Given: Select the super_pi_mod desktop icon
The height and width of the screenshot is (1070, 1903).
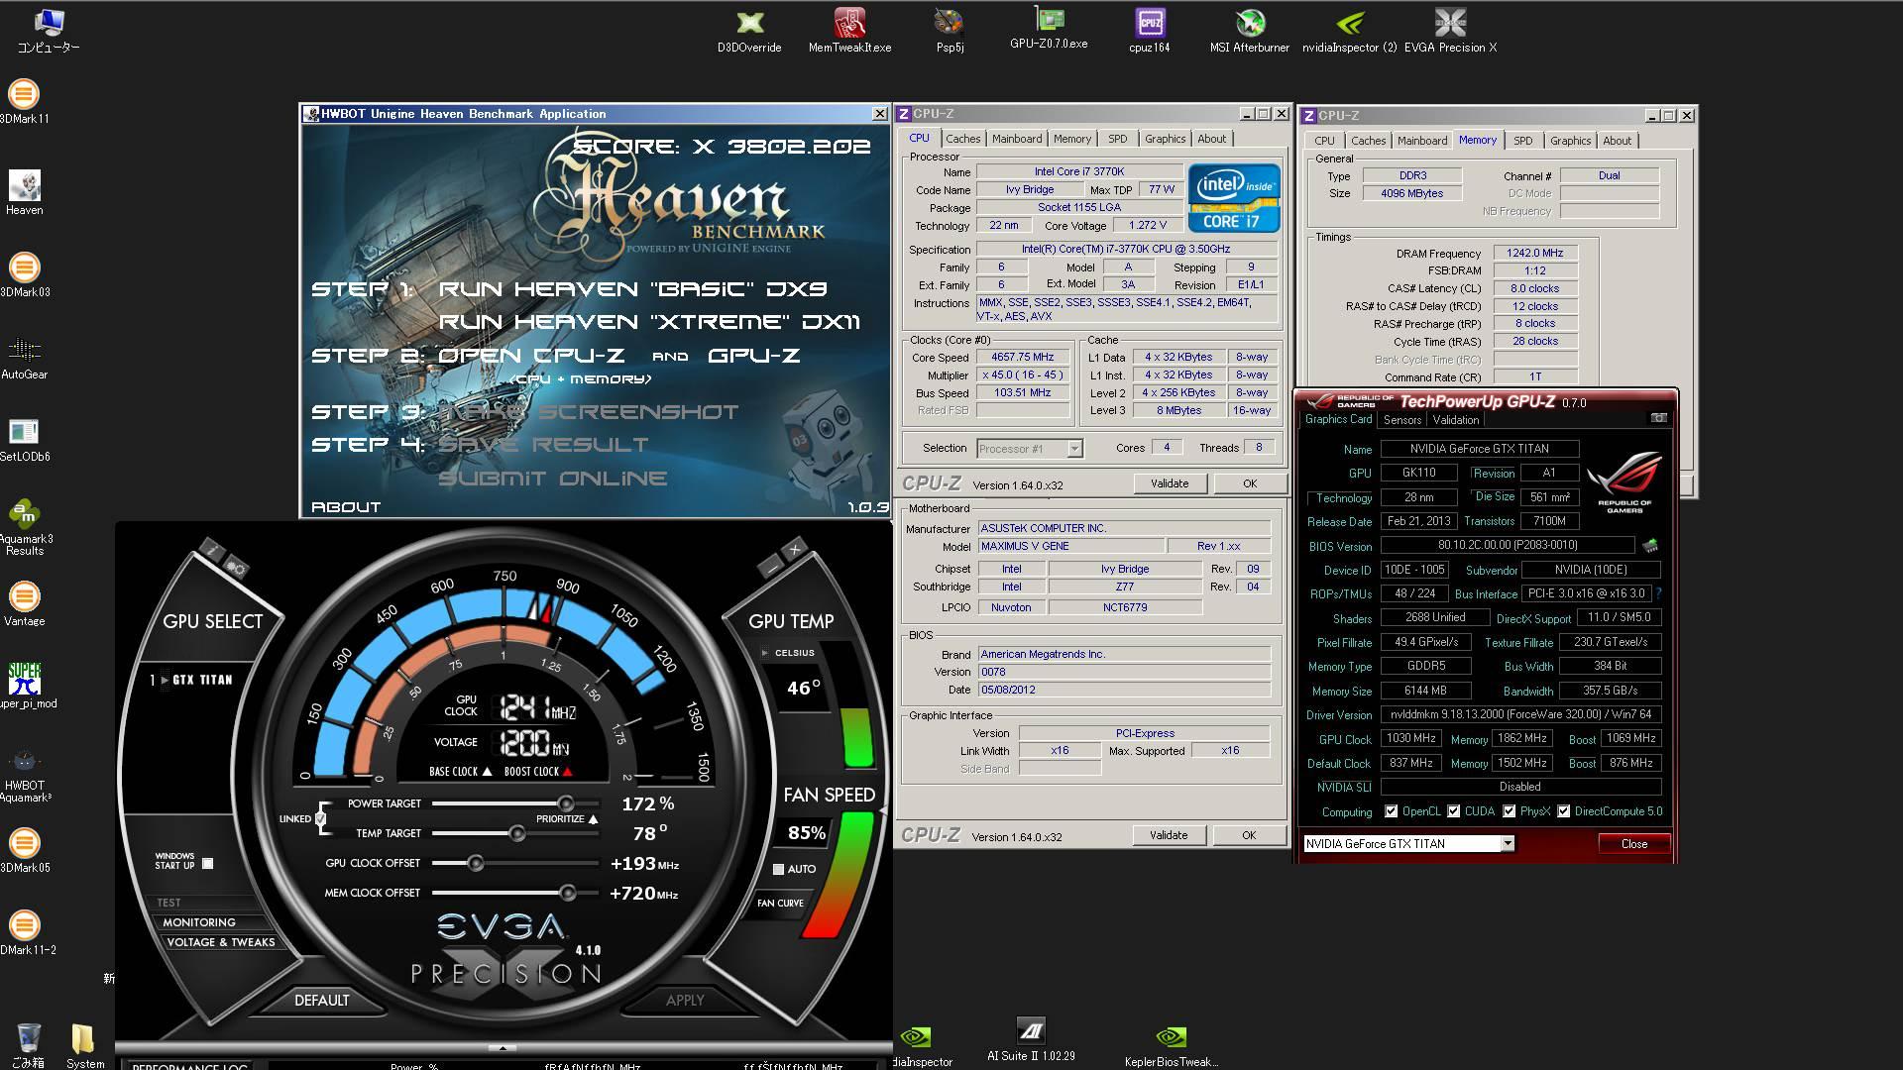Looking at the screenshot, I should pos(26,686).
